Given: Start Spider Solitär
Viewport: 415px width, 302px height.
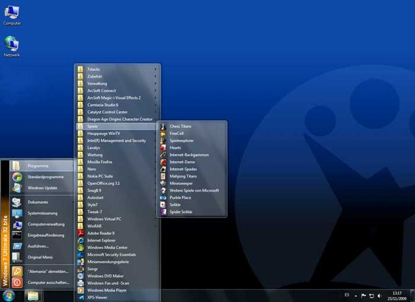Looking at the screenshot, I should point(192,212).
